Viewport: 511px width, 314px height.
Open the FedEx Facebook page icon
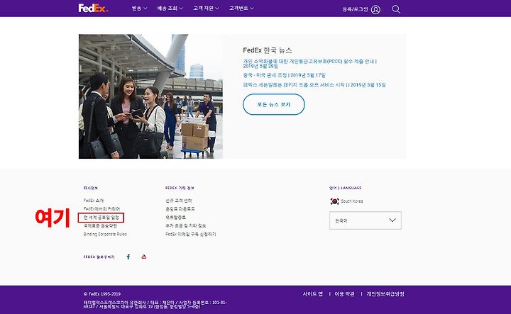click(128, 257)
